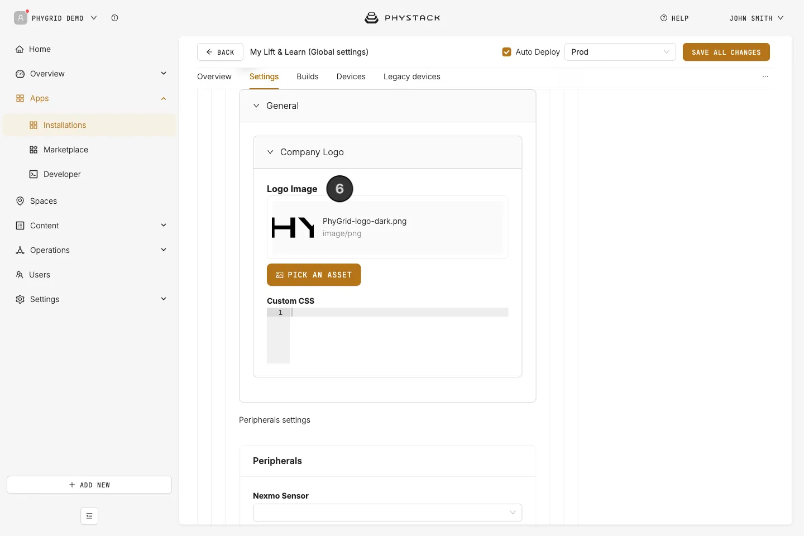
Task: Click the Add New button
Action: (x=89, y=485)
